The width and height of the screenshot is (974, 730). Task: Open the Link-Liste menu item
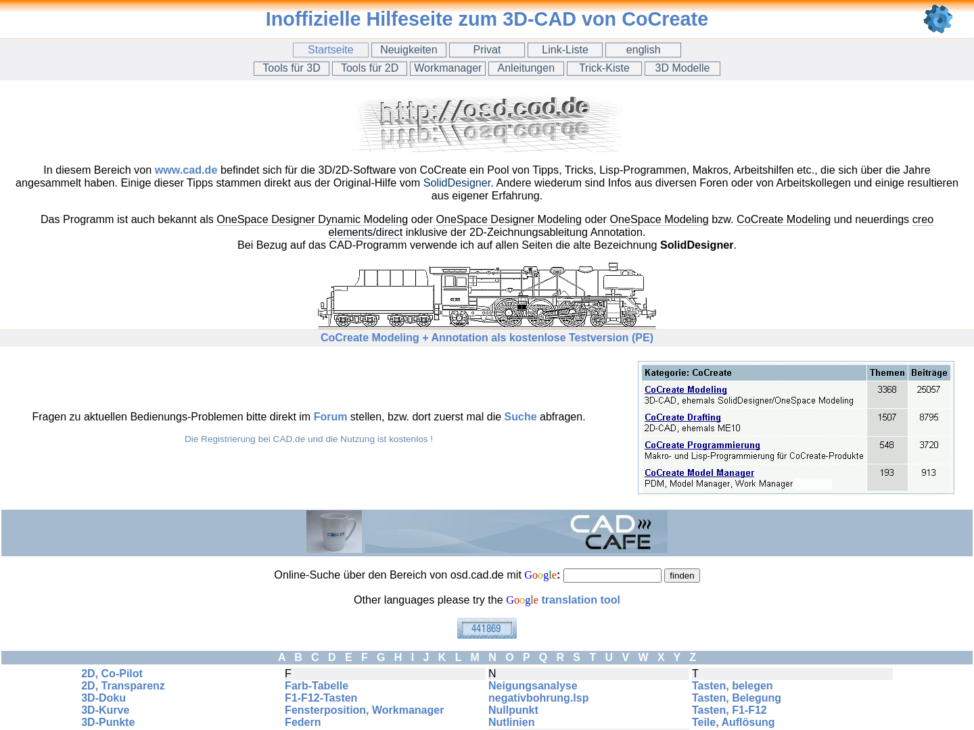(565, 50)
